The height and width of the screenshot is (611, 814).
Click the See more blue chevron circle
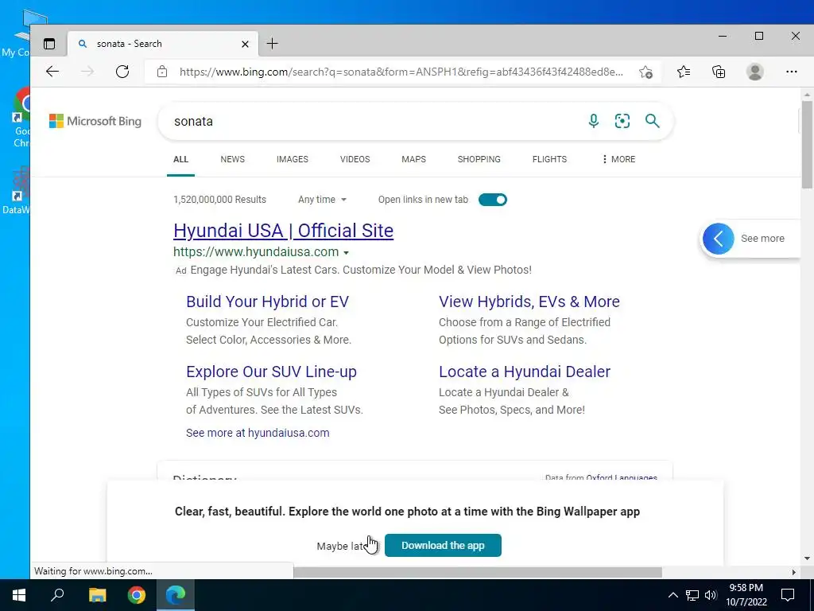pyautogui.click(x=719, y=239)
